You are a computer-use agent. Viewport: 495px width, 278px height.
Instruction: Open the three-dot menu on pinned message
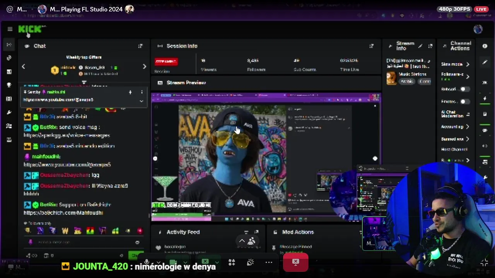pyautogui.click(x=142, y=92)
